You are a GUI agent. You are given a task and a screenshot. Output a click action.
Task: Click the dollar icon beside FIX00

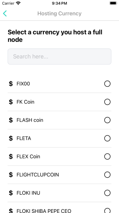coord(11,84)
